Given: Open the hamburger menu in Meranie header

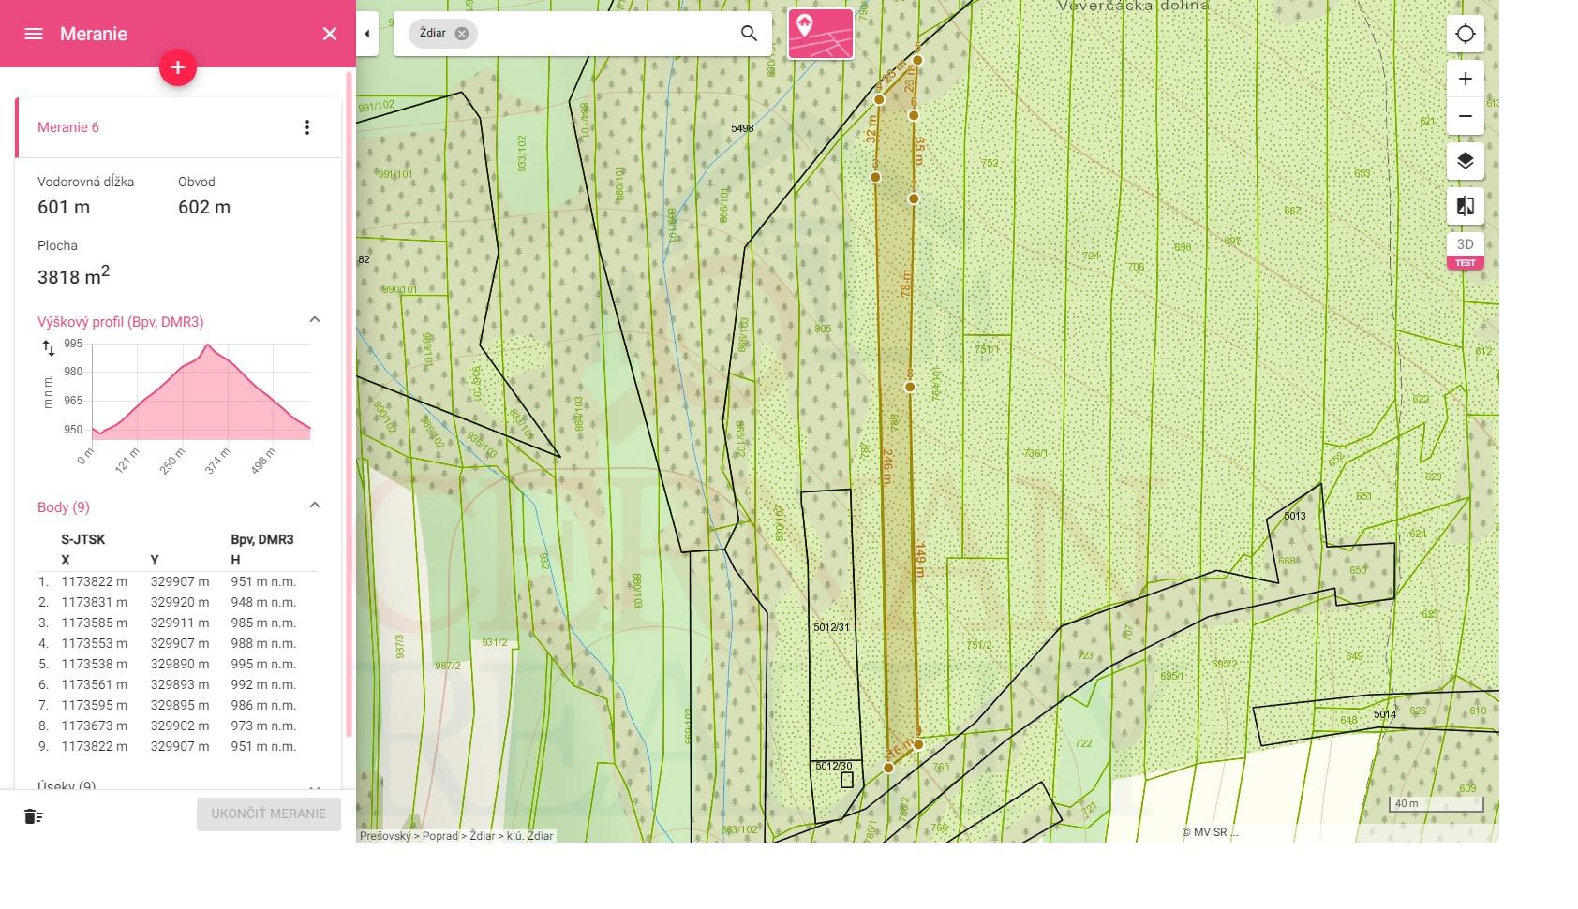Looking at the screenshot, I should tap(34, 34).
